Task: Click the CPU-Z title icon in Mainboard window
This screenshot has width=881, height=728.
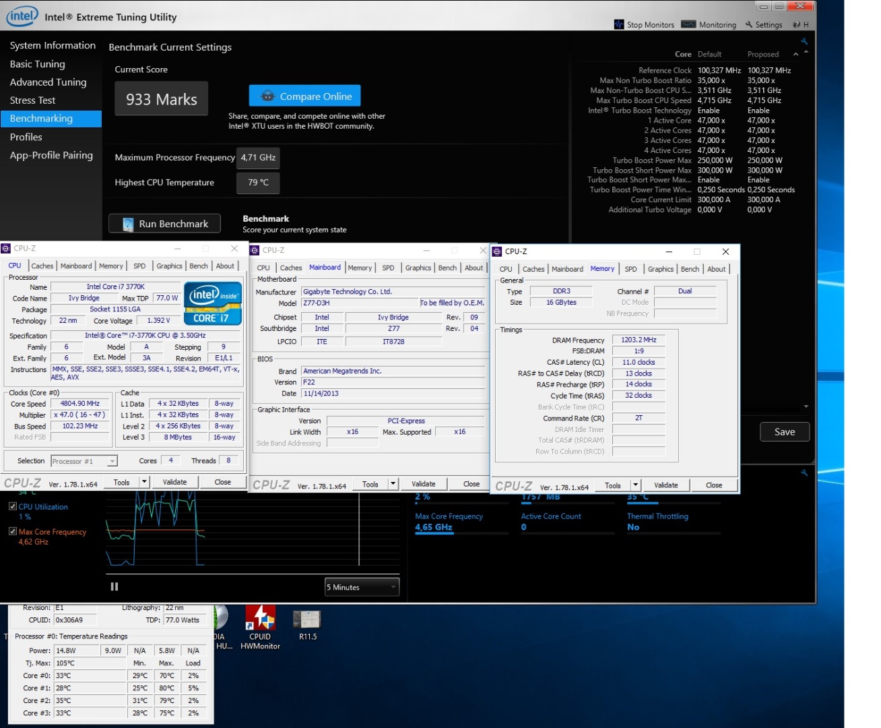Action: (255, 250)
